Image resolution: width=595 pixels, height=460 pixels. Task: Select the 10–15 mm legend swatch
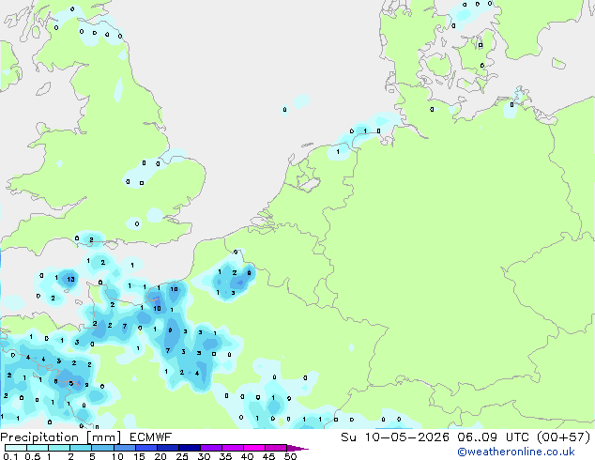click(x=124, y=448)
